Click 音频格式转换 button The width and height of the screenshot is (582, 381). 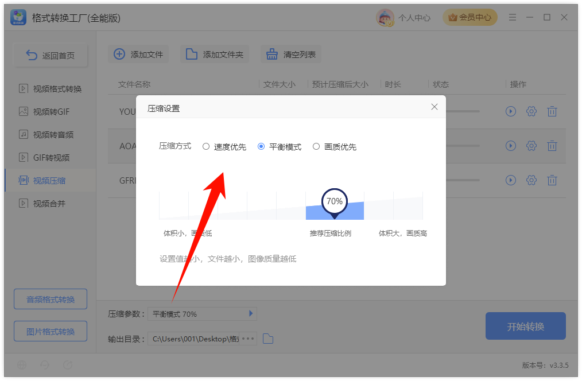[x=51, y=299]
